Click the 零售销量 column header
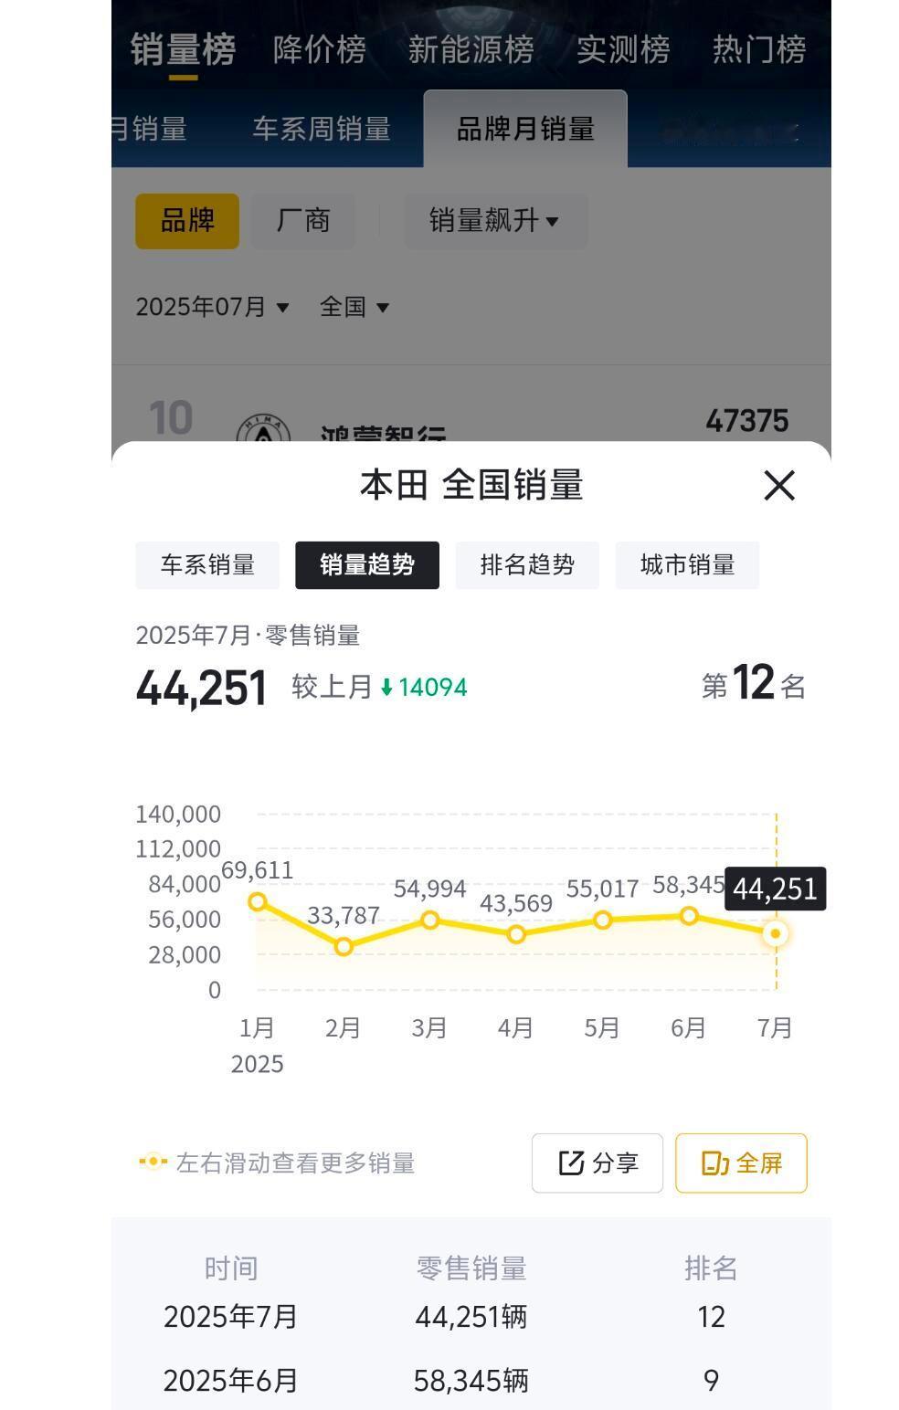This screenshot has width=899, height=1410. tap(471, 1268)
